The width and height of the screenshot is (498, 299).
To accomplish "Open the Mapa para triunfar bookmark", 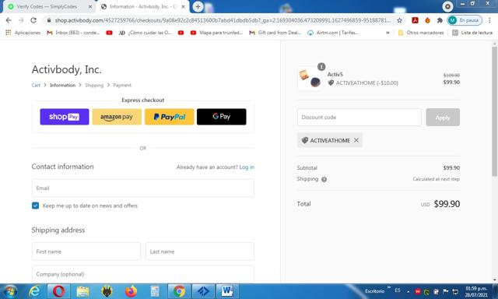I will [216, 33].
